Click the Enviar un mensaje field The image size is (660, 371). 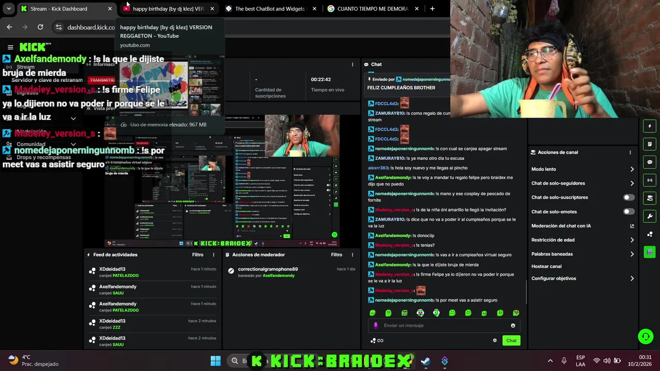[x=444, y=326]
